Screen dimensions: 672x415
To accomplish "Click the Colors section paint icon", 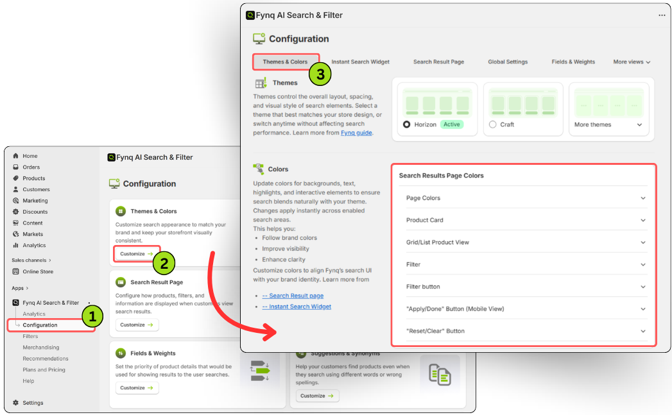I will coord(259,169).
